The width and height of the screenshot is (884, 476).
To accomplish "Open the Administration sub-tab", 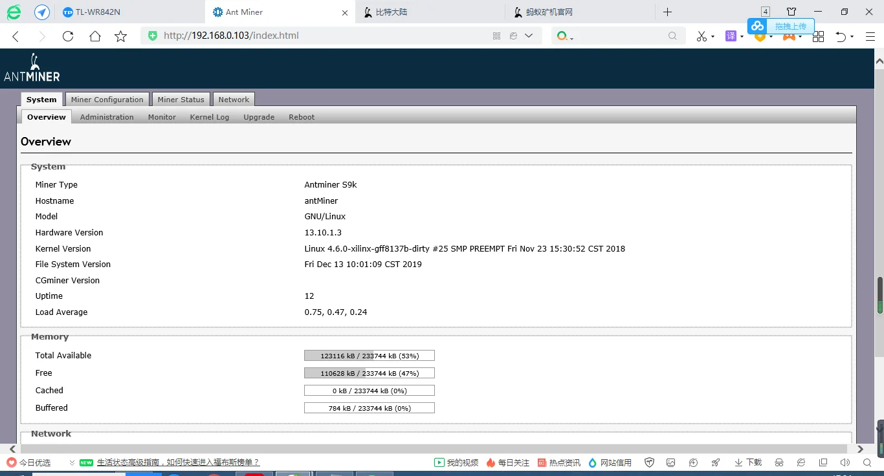I will [107, 117].
